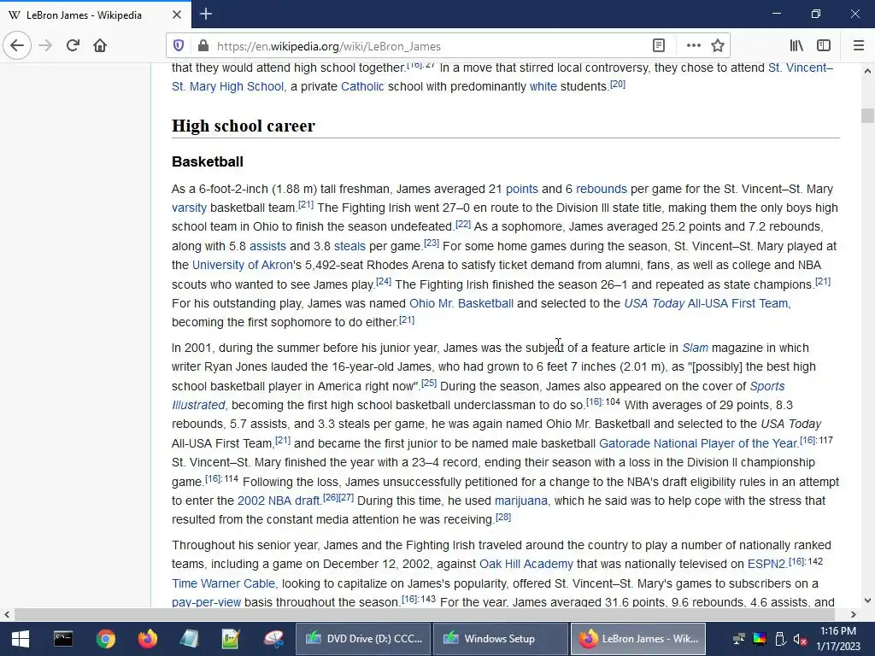The image size is (875, 656).
Task: Click the forward navigation arrow
Action: click(x=45, y=46)
